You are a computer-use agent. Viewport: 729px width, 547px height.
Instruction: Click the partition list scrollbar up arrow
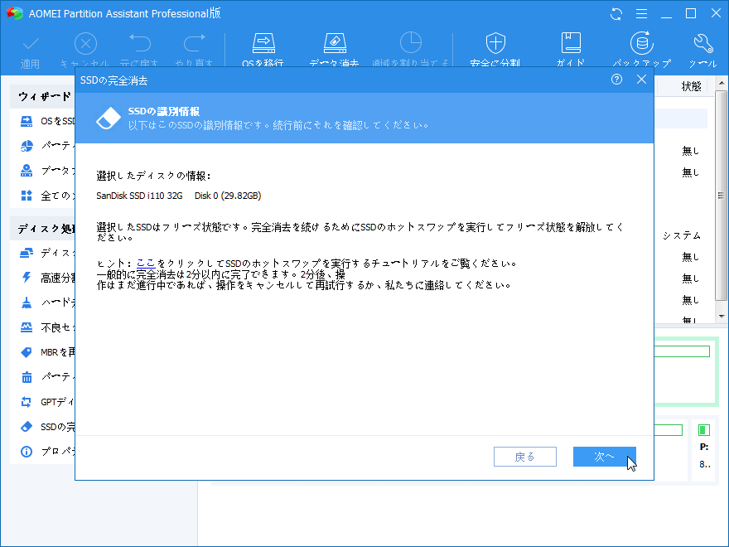(x=721, y=84)
